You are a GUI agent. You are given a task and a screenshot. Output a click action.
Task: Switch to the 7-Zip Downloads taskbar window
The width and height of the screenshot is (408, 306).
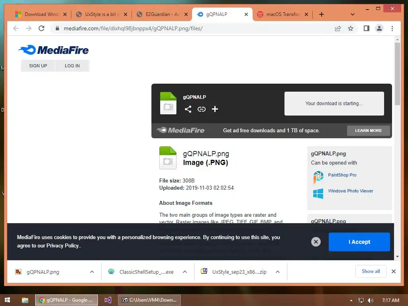point(149,300)
